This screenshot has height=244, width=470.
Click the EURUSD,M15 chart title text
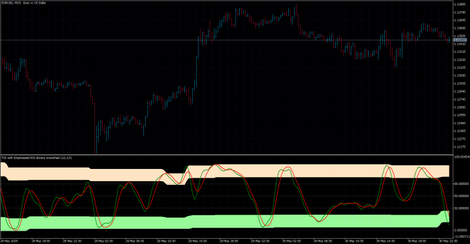(x=24, y=3)
